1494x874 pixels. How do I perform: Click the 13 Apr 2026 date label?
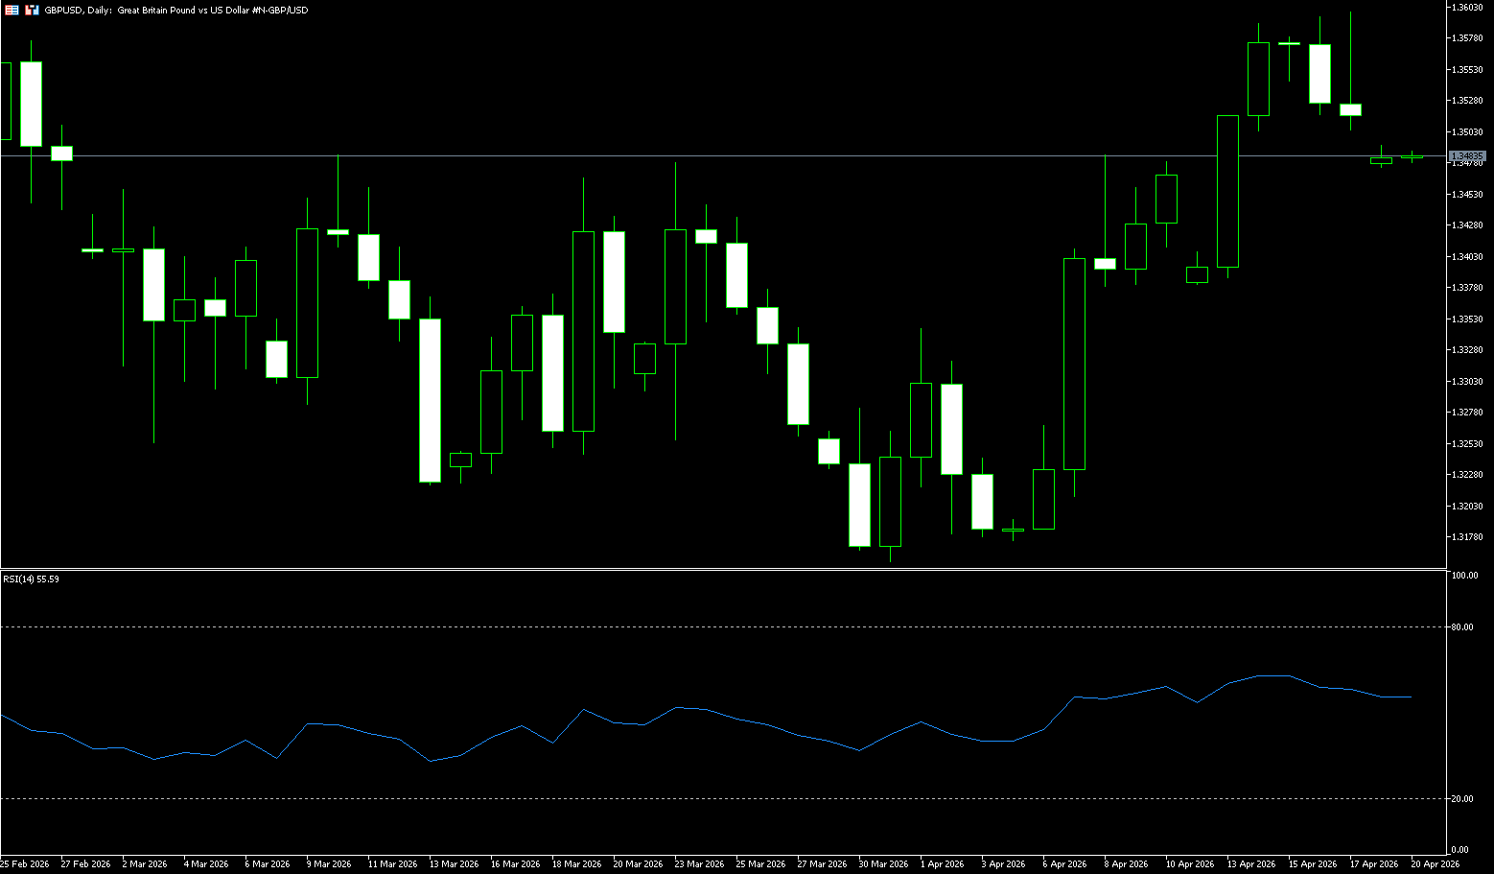1251,864
